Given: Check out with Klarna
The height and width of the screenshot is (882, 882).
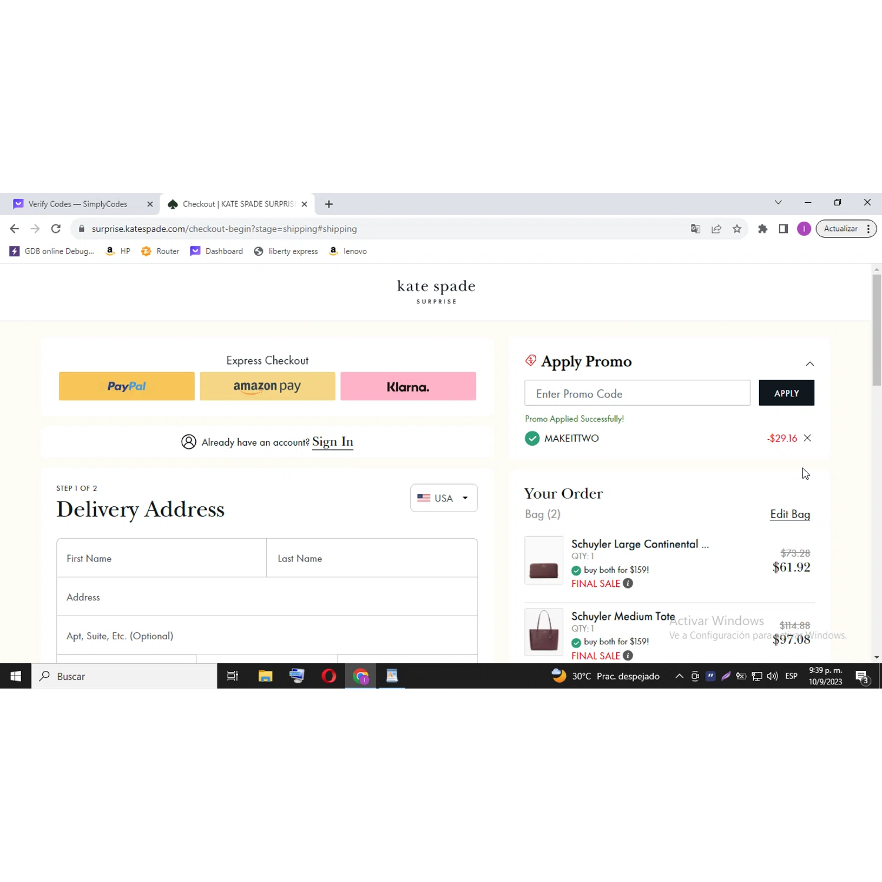Looking at the screenshot, I should click(x=408, y=386).
